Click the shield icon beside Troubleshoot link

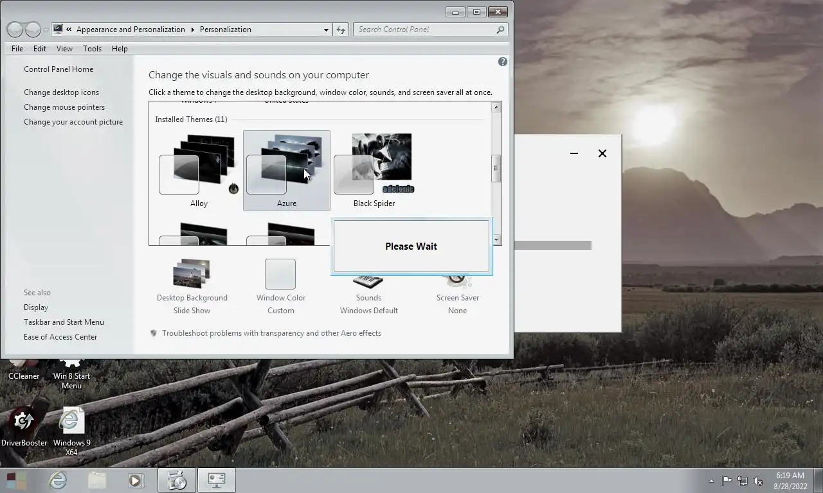click(154, 333)
